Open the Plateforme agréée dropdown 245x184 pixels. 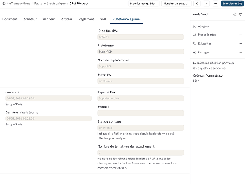(143, 3)
